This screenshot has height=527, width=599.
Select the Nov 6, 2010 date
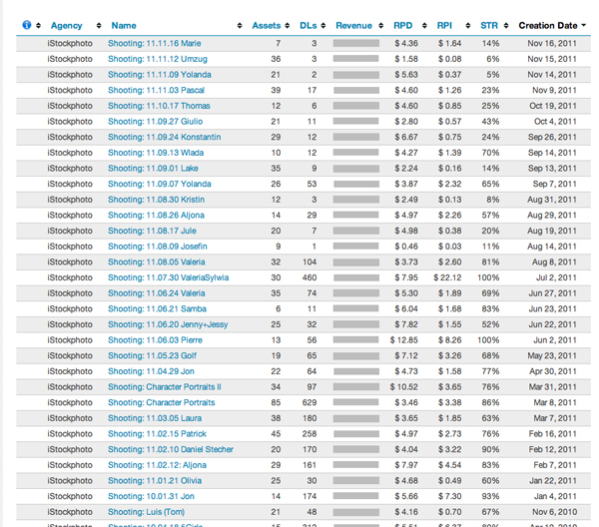pyautogui.click(x=555, y=512)
